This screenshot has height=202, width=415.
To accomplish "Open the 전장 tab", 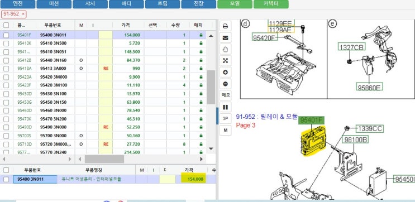I will [198, 4].
